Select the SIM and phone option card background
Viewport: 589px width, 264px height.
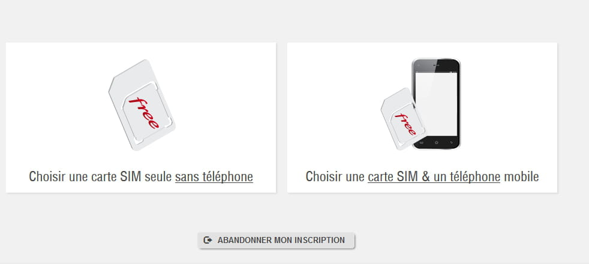tap(422, 118)
